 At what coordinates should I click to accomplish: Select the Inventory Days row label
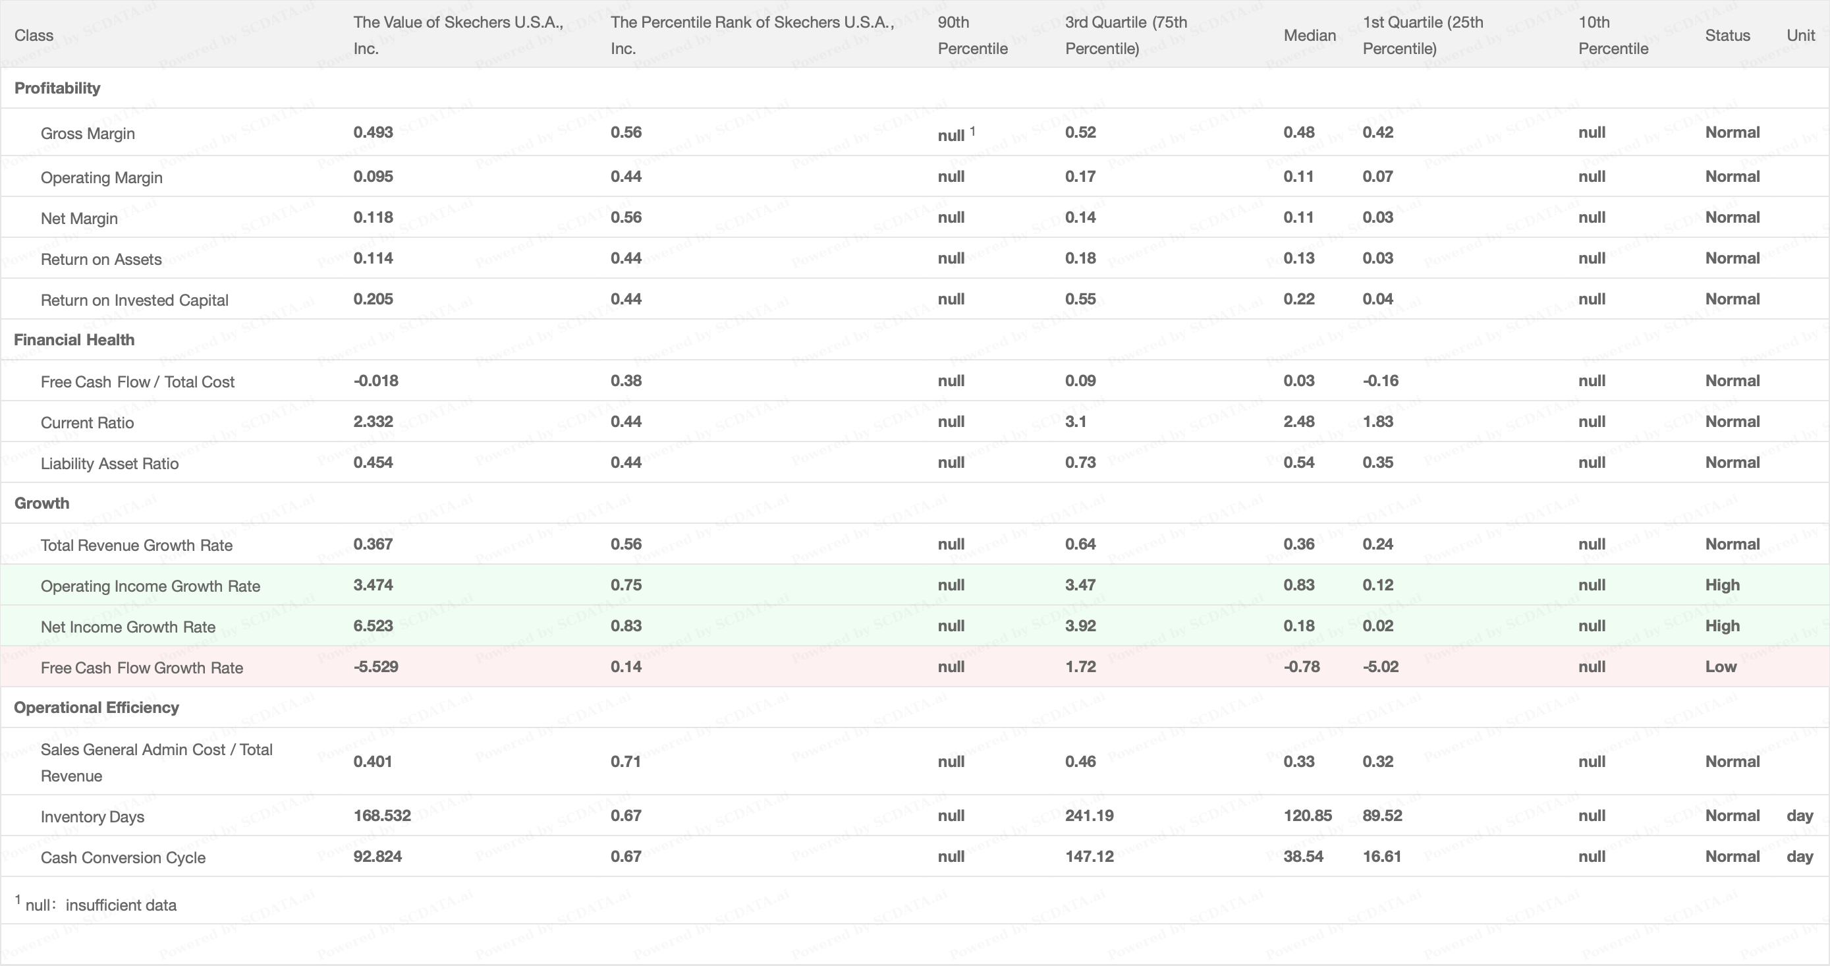click(92, 816)
